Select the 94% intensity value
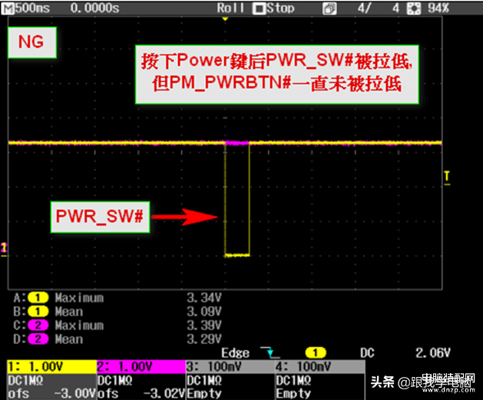This screenshot has height=400, width=483. click(438, 8)
